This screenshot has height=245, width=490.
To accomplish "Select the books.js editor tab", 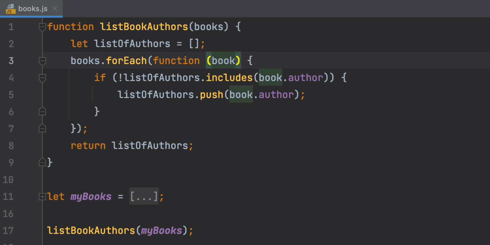I will coord(31,8).
